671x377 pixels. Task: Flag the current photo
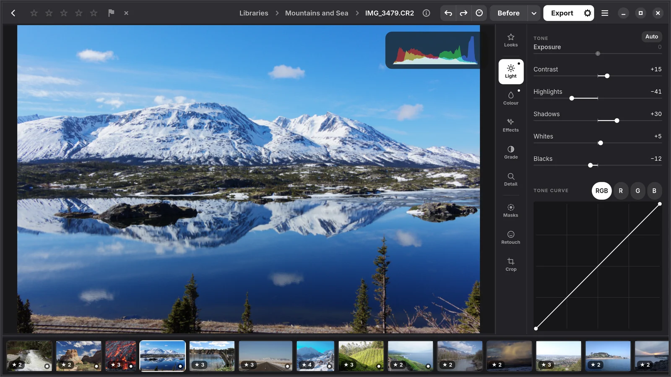coord(111,13)
